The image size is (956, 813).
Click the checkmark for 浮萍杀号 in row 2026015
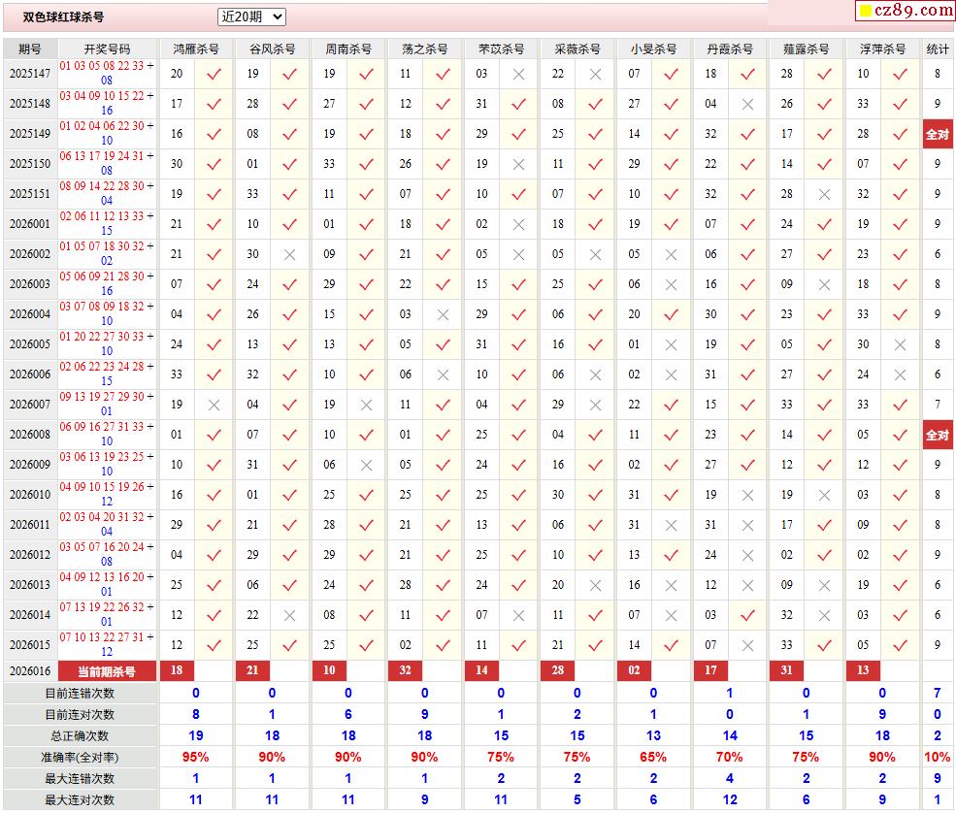900,645
